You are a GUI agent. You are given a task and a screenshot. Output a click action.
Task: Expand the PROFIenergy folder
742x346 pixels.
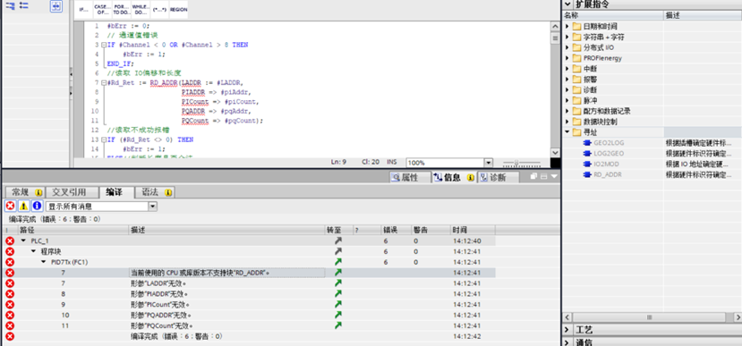567,58
